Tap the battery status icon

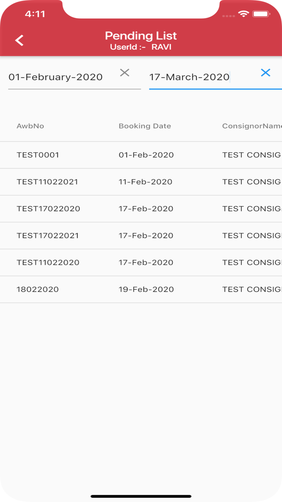261,14
